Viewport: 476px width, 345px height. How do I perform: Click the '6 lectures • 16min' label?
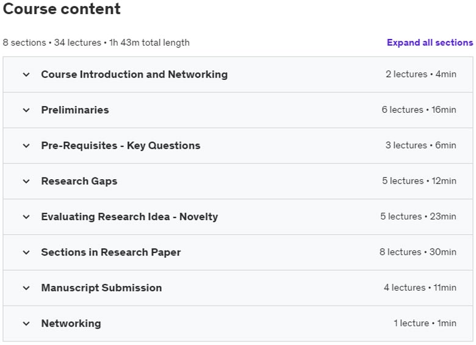coord(419,110)
